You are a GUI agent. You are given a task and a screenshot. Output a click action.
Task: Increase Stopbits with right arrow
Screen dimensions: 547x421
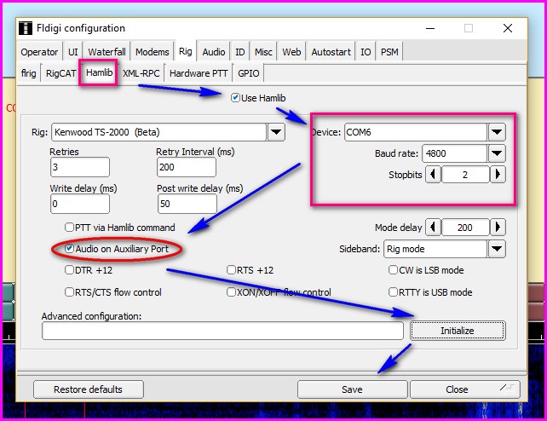(498, 174)
